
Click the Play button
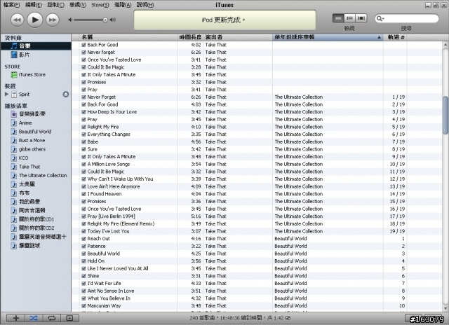(35, 20)
